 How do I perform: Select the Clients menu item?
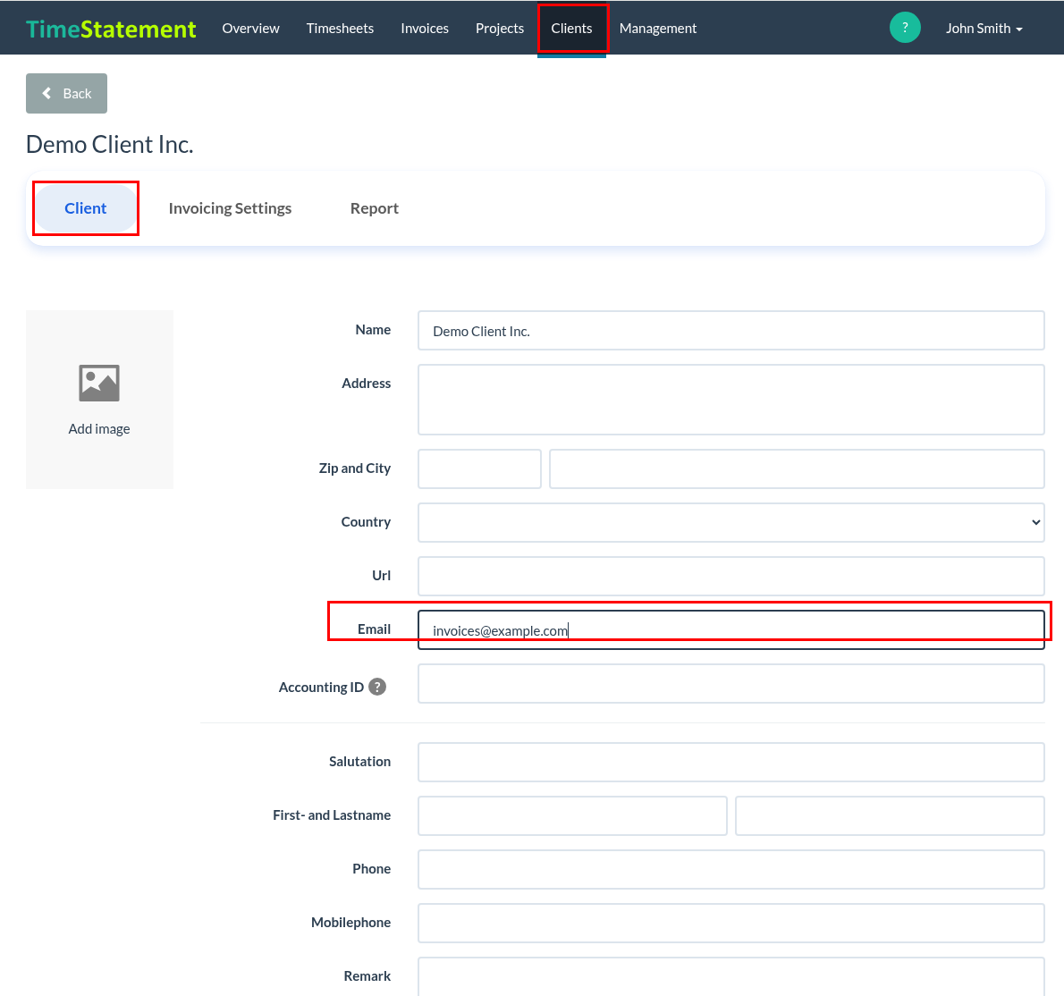(x=571, y=29)
